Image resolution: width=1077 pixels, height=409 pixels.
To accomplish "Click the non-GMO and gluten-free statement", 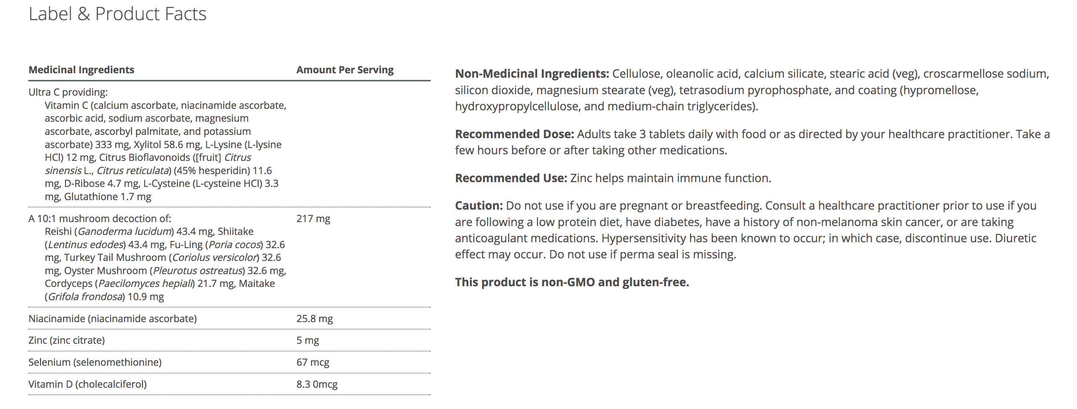I will click(x=572, y=282).
